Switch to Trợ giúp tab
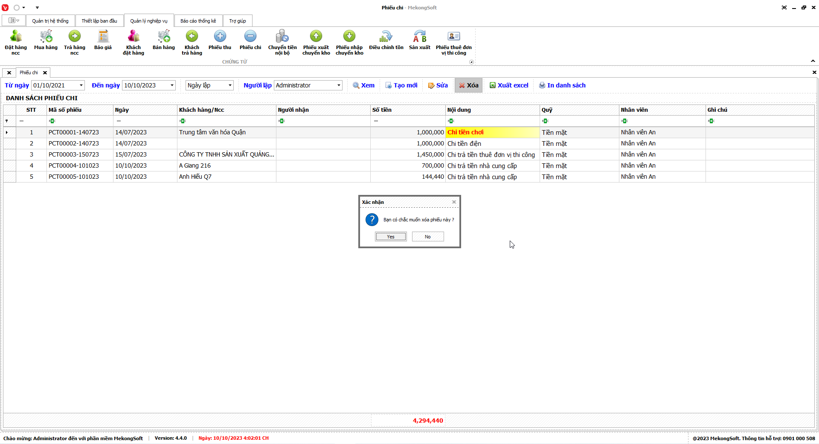 [x=238, y=21]
